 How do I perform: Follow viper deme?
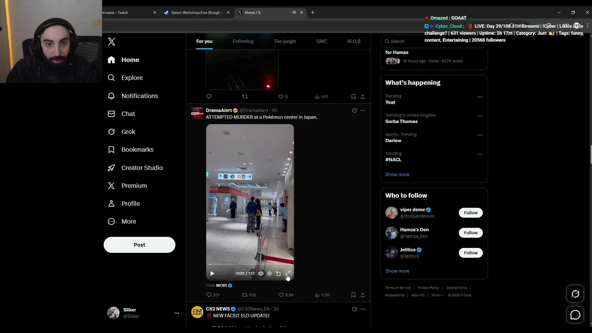pyautogui.click(x=471, y=213)
